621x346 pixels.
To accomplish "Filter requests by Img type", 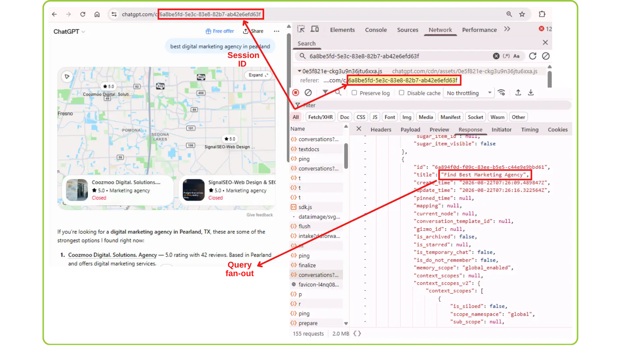I will tap(407, 117).
